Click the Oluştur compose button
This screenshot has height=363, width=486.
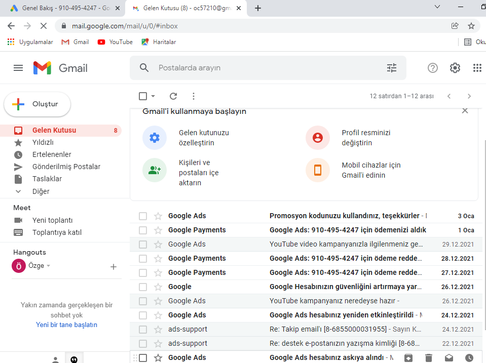point(37,104)
